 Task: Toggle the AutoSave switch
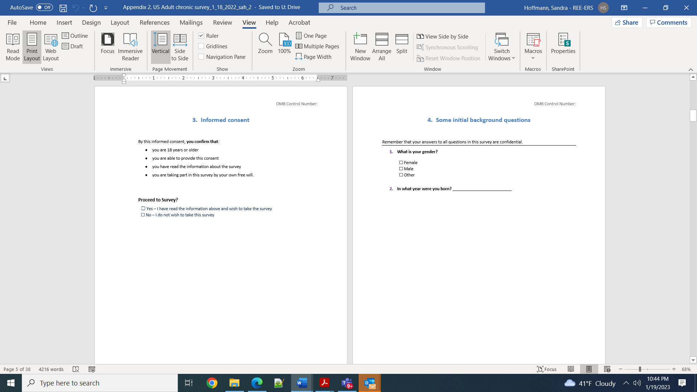tap(44, 7)
